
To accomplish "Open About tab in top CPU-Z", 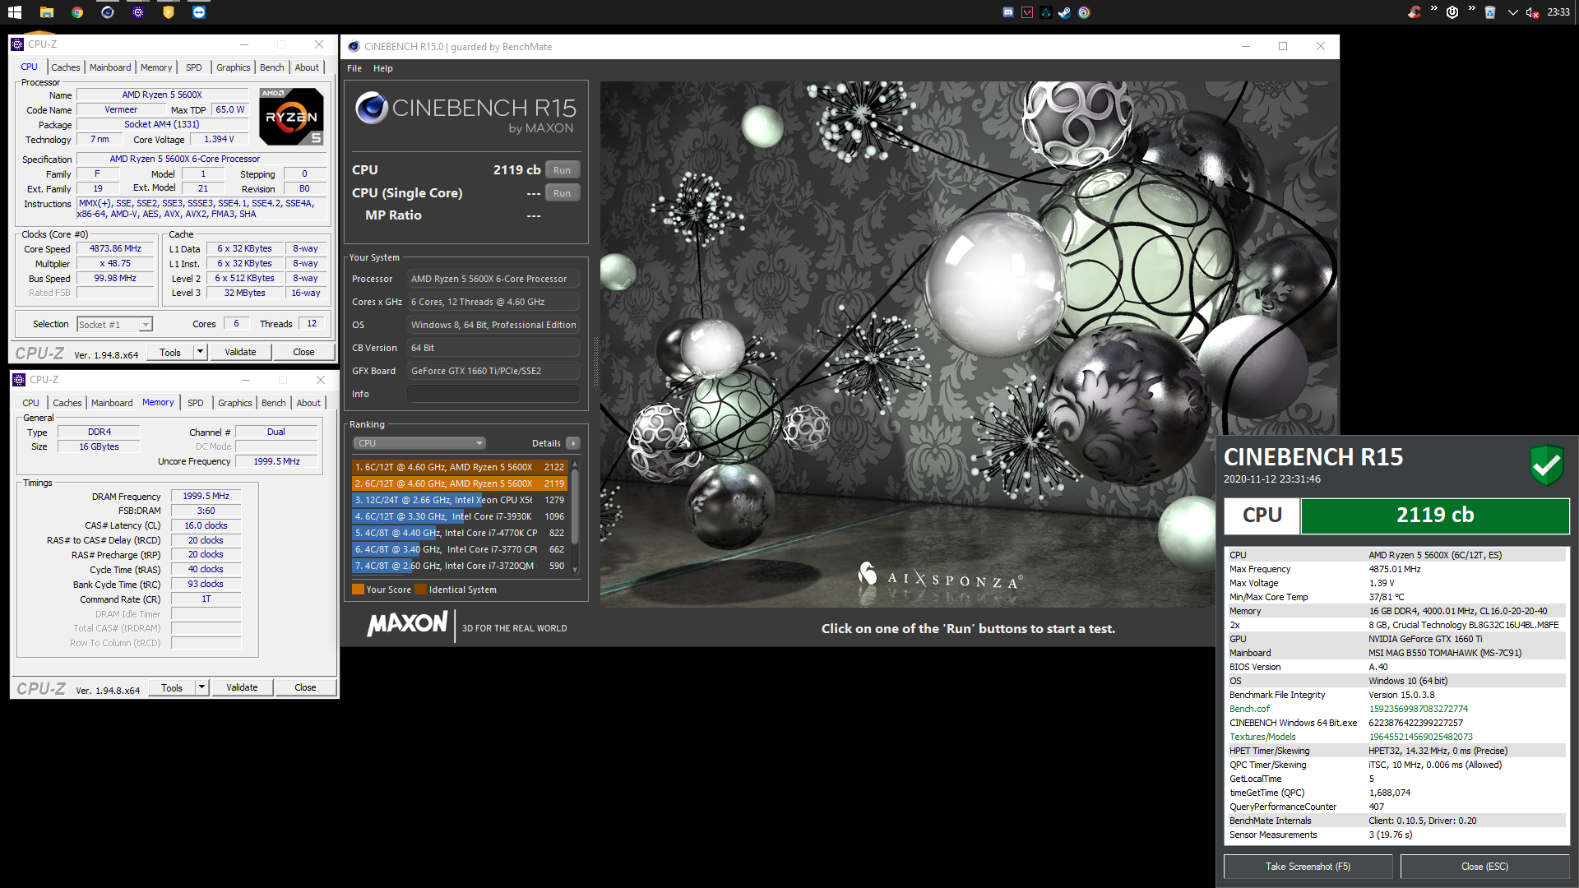I will [x=307, y=67].
